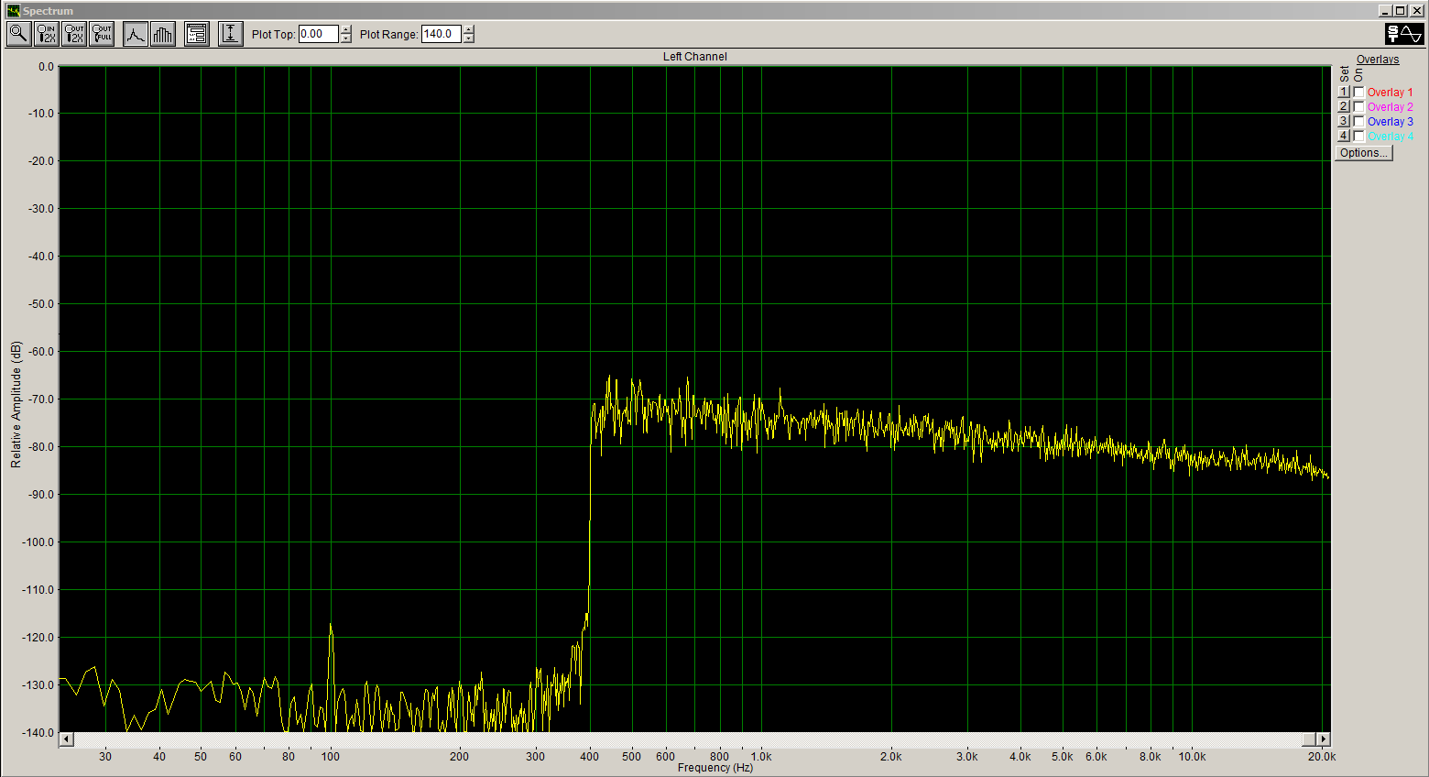The height and width of the screenshot is (777, 1429).
Task: Click the red Overlay 1 label
Action: tap(1390, 93)
